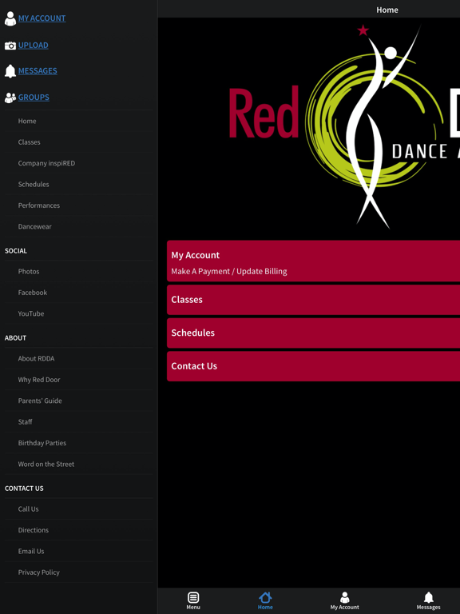Click the ABOUT section heading
The width and height of the screenshot is (460, 614).
(15, 338)
